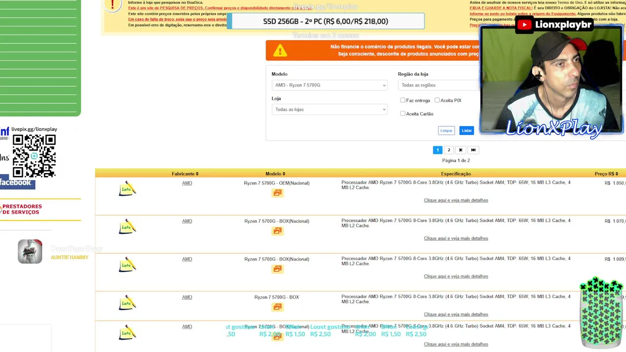Image resolution: width=626 pixels, height=352 pixels.
Task: Click the Pow Pow Pow album cover thumbnail
Action: (x=30, y=251)
